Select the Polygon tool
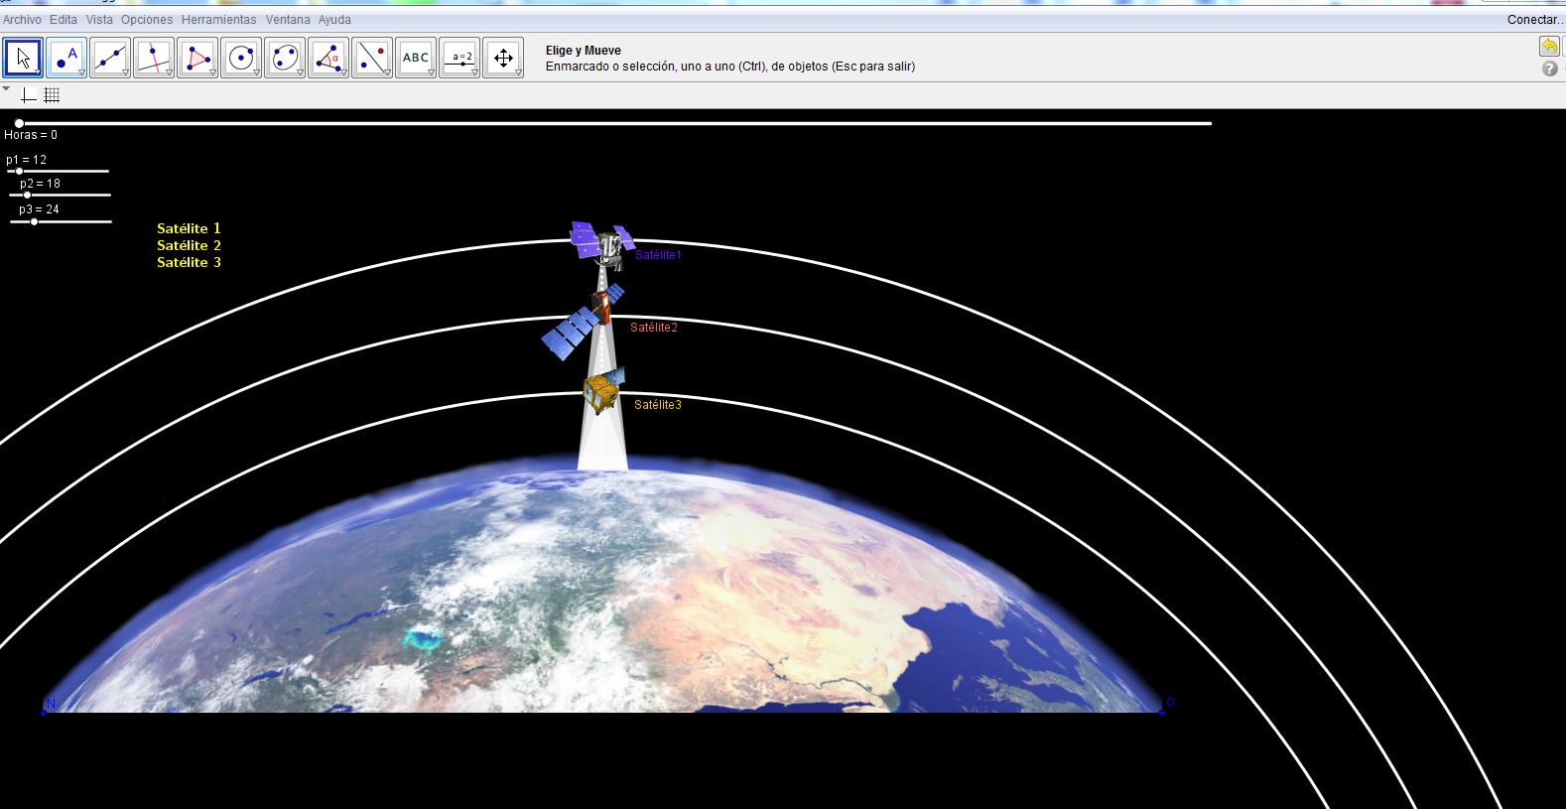Image resolution: width=1566 pixels, height=809 pixels. click(197, 58)
